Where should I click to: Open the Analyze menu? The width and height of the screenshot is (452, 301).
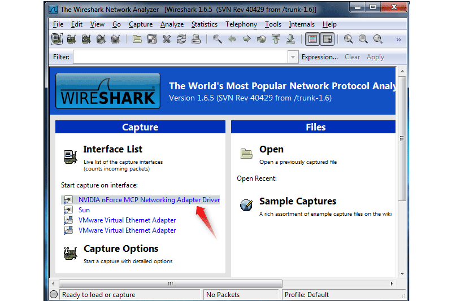172,24
